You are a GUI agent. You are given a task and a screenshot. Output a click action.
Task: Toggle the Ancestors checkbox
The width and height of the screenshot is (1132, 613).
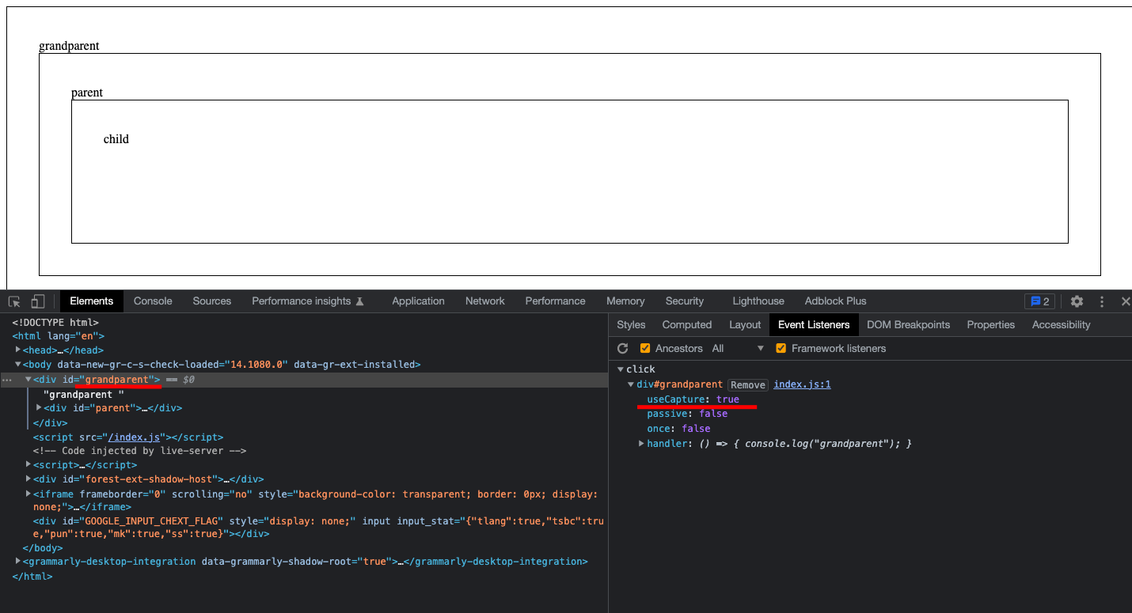[x=645, y=348]
